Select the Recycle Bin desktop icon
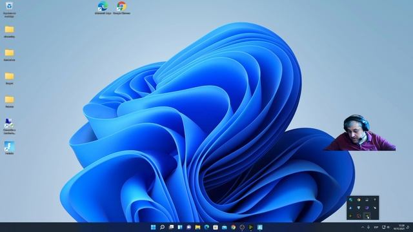Viewport: 413px width, 232px height. [x=10, y=9]
